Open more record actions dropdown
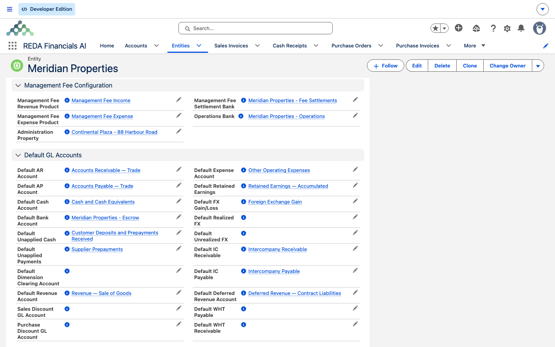The height and width of the screenshot is (347, 555). (538, 66)
